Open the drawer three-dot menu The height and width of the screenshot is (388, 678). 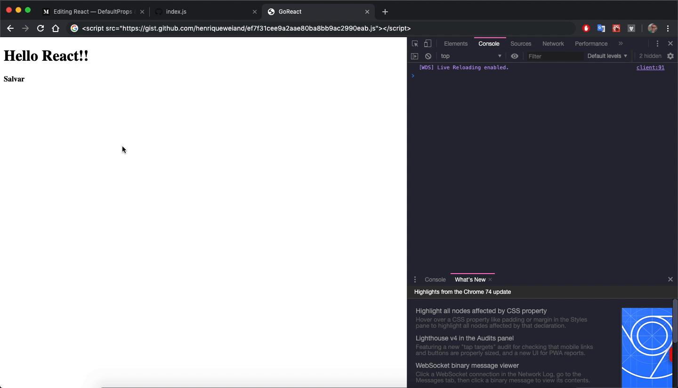415,279
